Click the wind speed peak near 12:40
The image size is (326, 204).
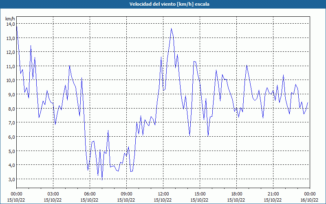point(171,29)
